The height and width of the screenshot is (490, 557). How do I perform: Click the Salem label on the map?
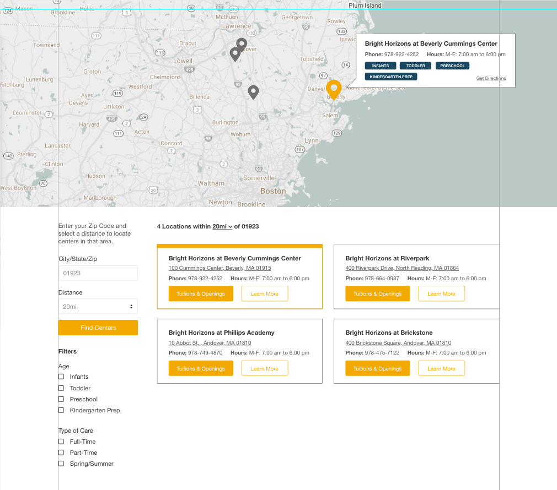[330, 115]
